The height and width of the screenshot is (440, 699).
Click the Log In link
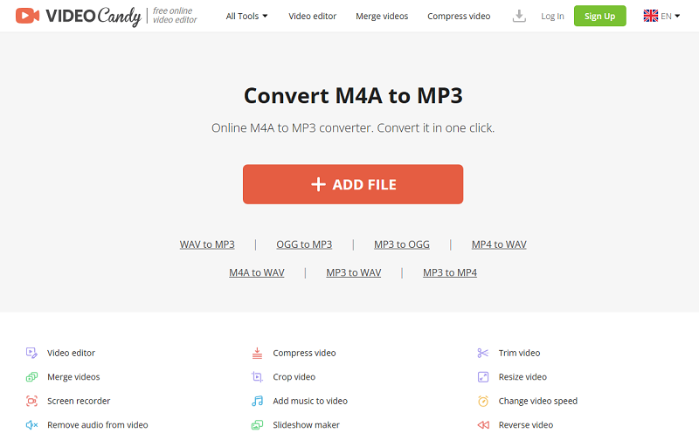click(x=552, y=16)
